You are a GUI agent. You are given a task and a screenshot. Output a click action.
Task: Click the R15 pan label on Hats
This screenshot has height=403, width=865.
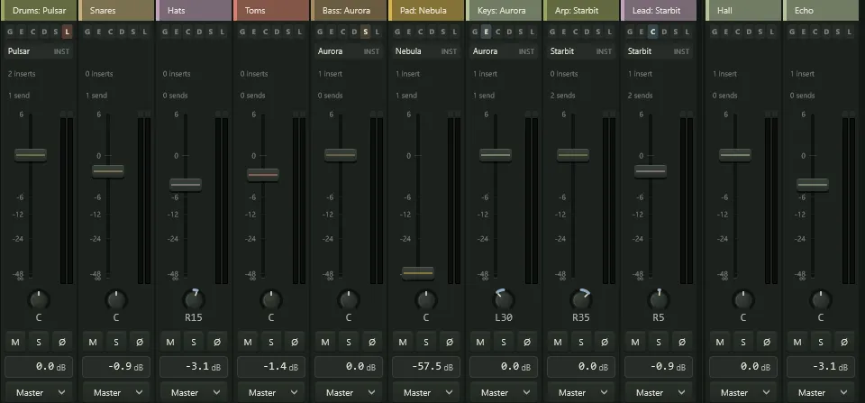[194, 317]
